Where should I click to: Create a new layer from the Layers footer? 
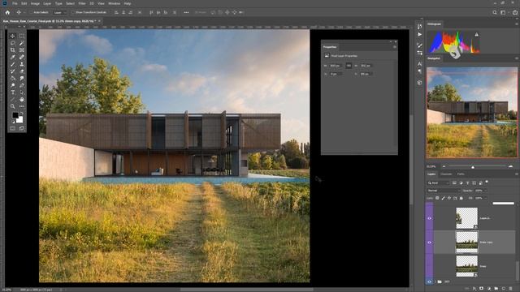pyautogui.click(x=503, y=289)
